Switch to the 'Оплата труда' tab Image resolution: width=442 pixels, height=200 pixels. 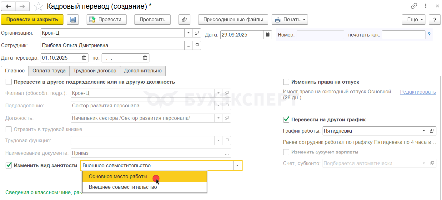pyautogui.click(x=49, y=71)
